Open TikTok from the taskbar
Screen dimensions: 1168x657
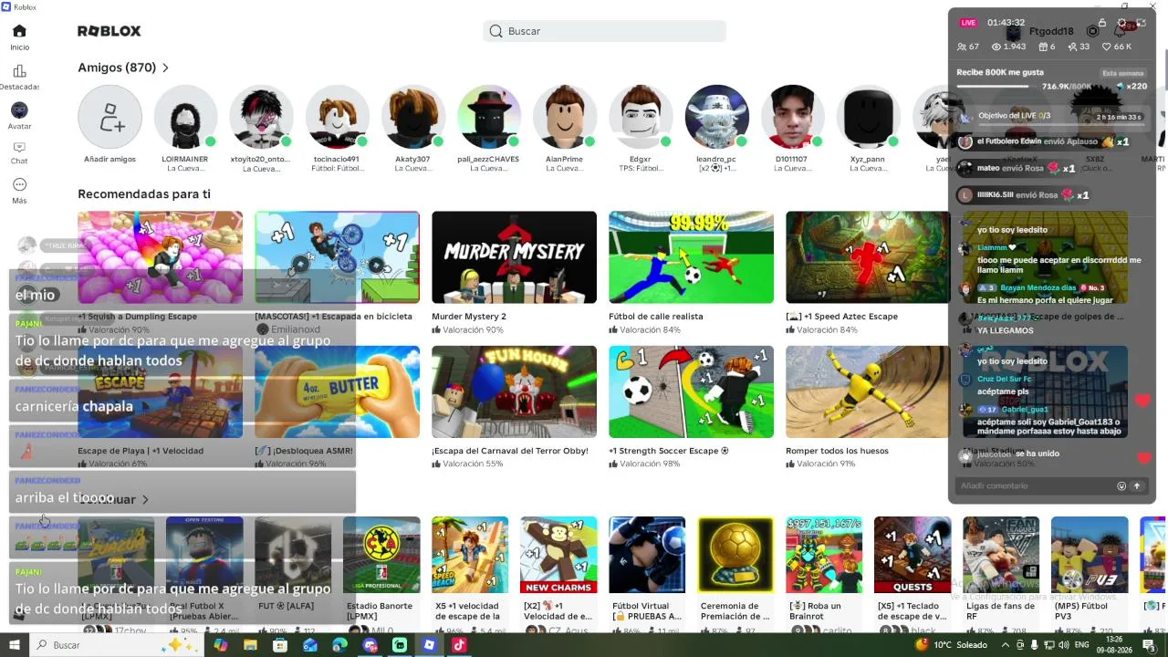tap(459, 645)
